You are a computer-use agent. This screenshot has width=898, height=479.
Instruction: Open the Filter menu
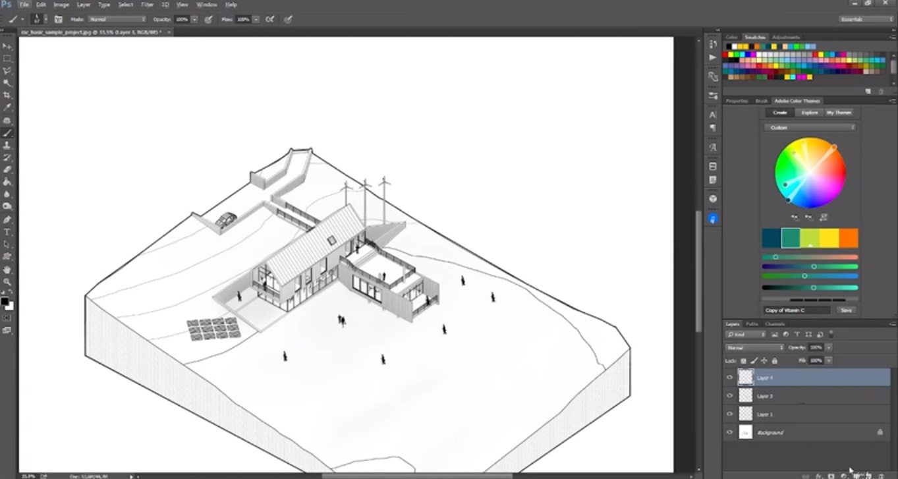point(147,5)
